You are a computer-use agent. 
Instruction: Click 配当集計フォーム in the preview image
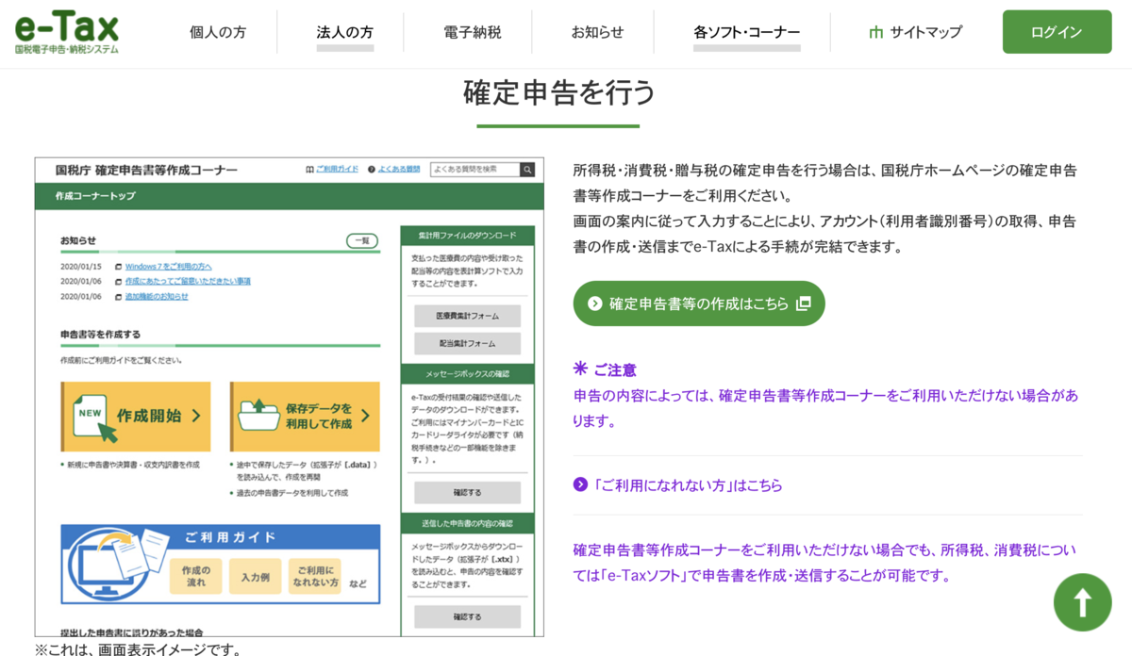point(468,343)
